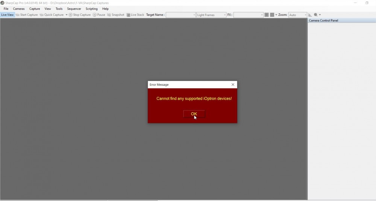Expand the overlay options arrow before Zoom
Image resolution: width=376 pixels, height=201 pixels.
(276, 15)
